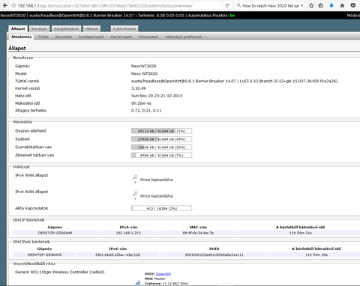Click DHCPv6 lease time 11h 54m 36s

[x=316, y=255]
